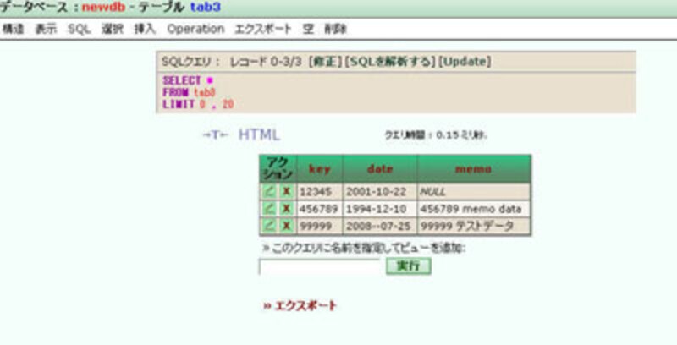
Task: Delete the row with key 456789
Action: (x=287, y=209)
